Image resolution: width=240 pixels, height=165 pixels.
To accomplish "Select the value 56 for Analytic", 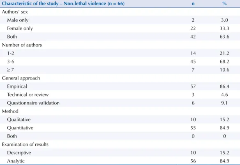I will pos(193,161).
